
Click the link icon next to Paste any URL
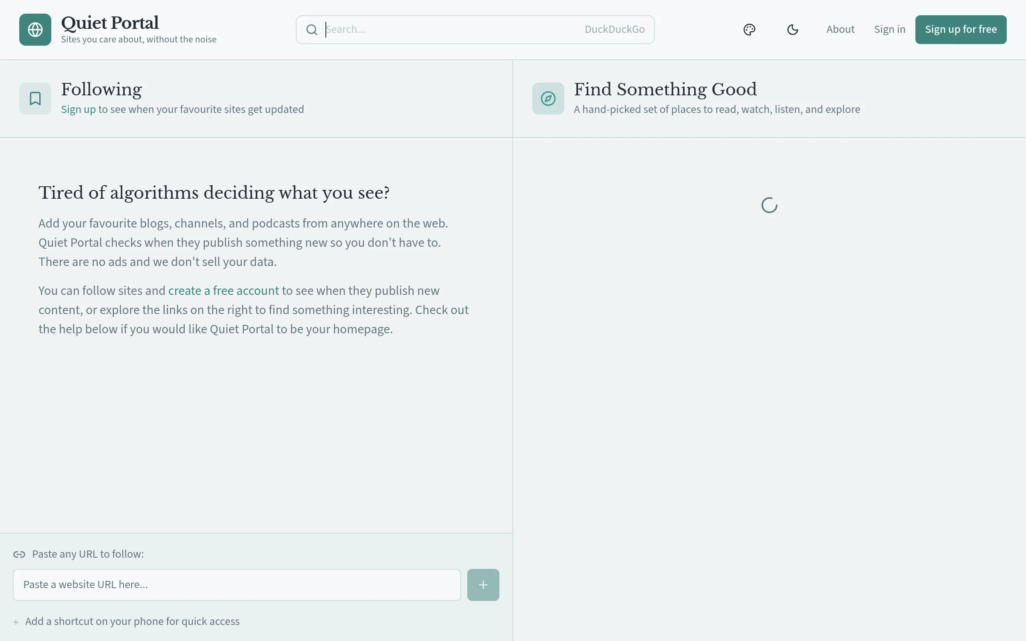(x=19, y=554)
